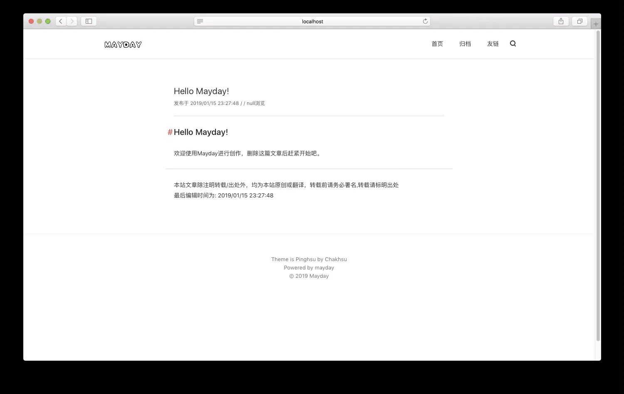Click the "Hello Mayday!" article body heading
Screen dimensions: 624x394
[201, 132]
